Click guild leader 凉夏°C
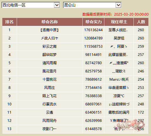 tap(119, 96)
